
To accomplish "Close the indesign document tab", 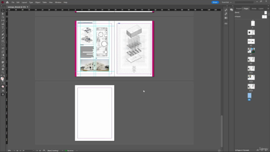I will click(27, 7).
